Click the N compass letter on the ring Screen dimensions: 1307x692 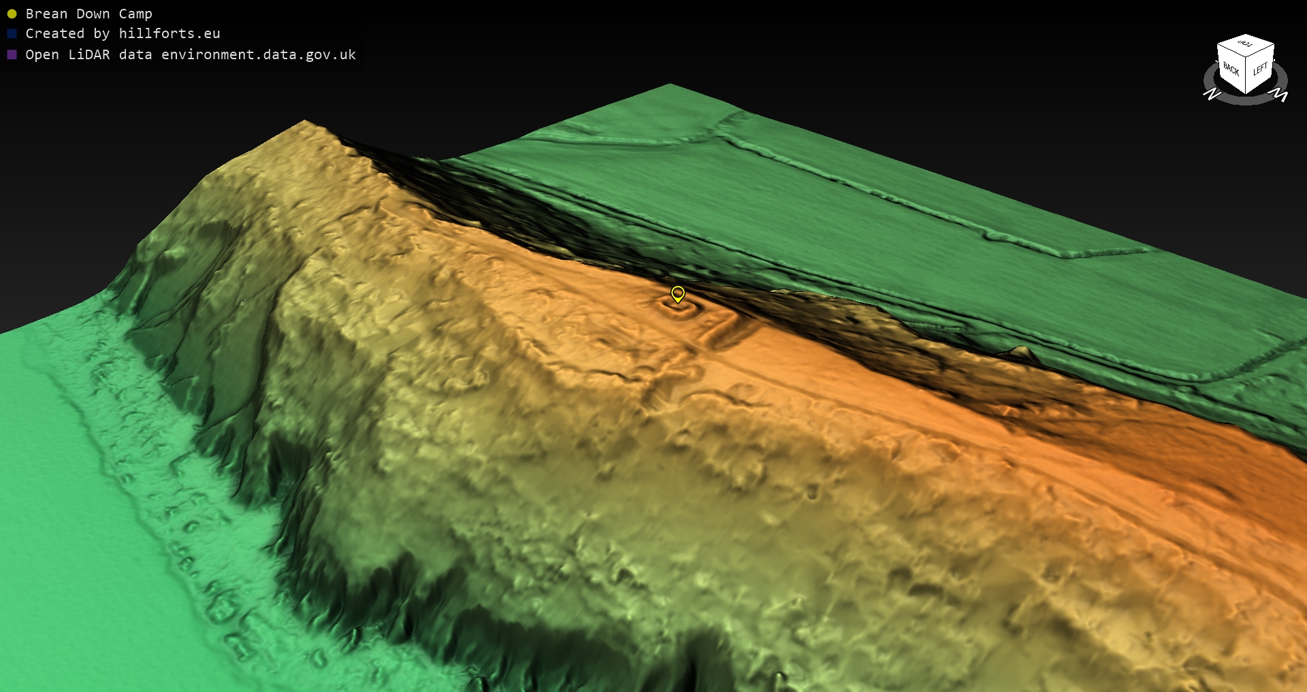coord(1212,94)
